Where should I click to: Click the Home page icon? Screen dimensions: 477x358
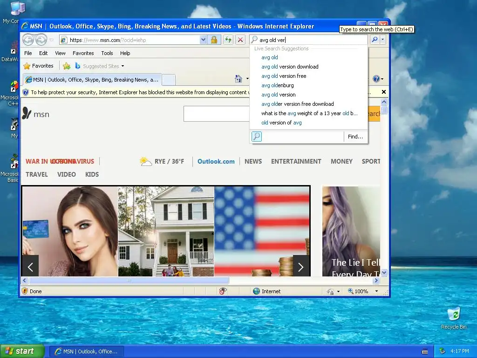(x=238, y=79)
